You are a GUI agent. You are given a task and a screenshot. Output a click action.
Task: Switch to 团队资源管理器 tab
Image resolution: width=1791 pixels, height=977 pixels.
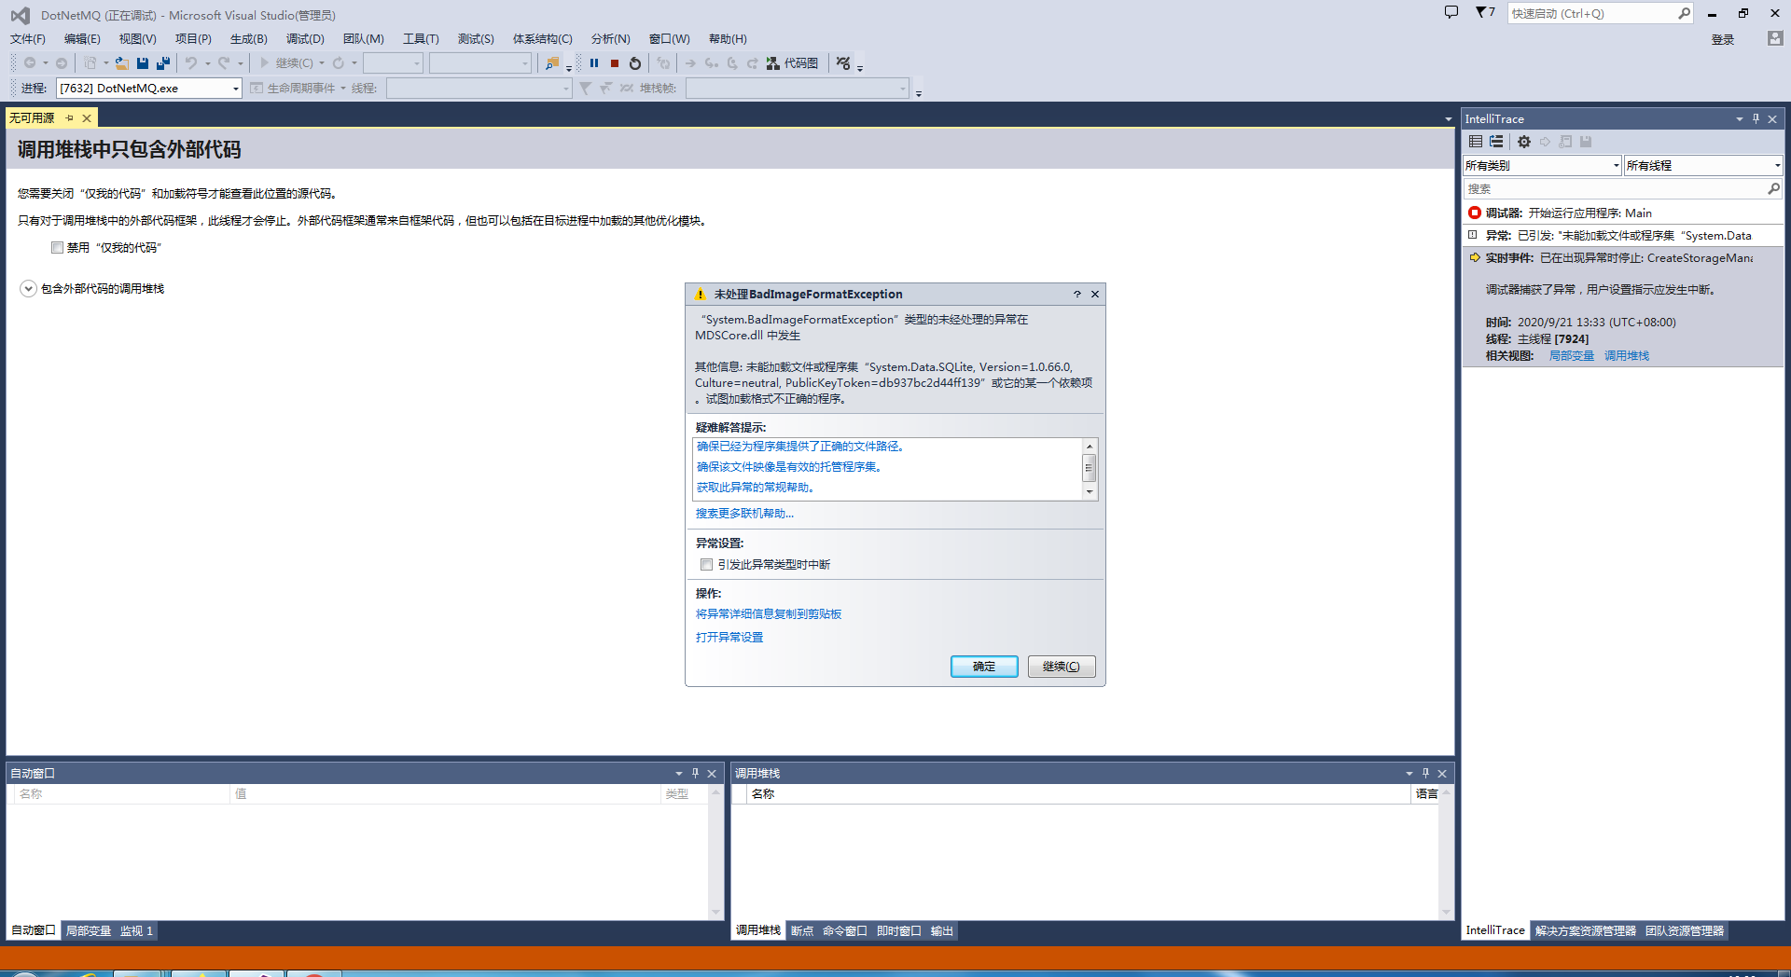(x=1685, y=930)
